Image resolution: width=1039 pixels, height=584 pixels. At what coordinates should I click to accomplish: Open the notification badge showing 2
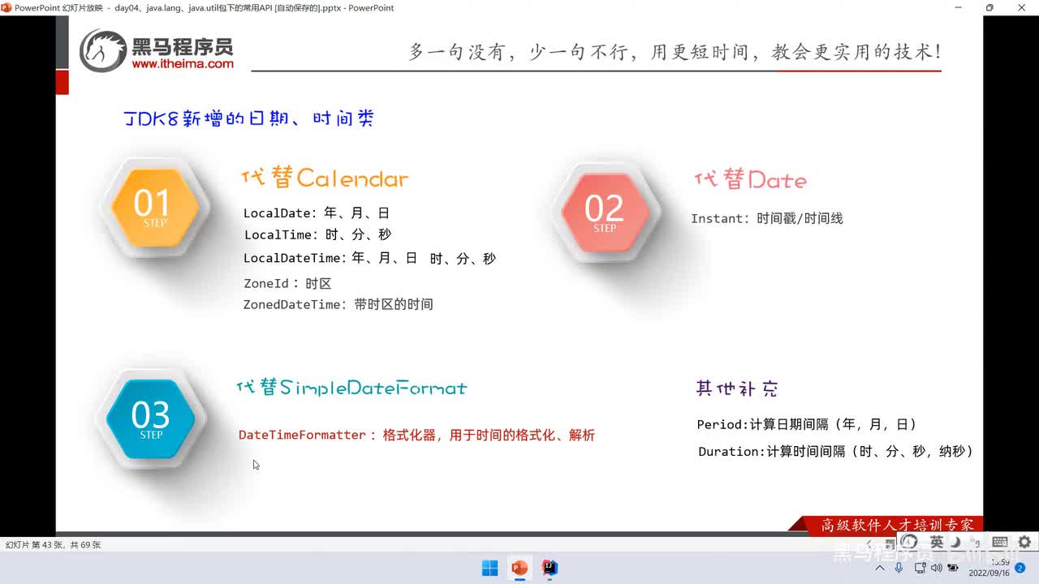[x=1020, y=568]
